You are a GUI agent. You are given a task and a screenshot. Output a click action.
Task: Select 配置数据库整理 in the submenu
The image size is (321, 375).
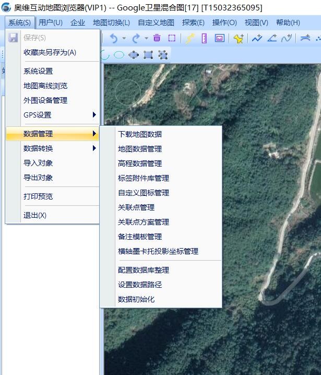point(161,270)
